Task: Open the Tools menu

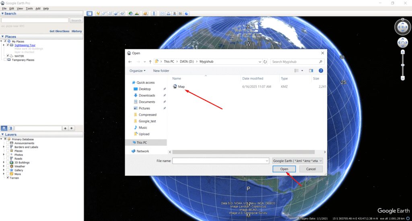Action: point(29,8)
